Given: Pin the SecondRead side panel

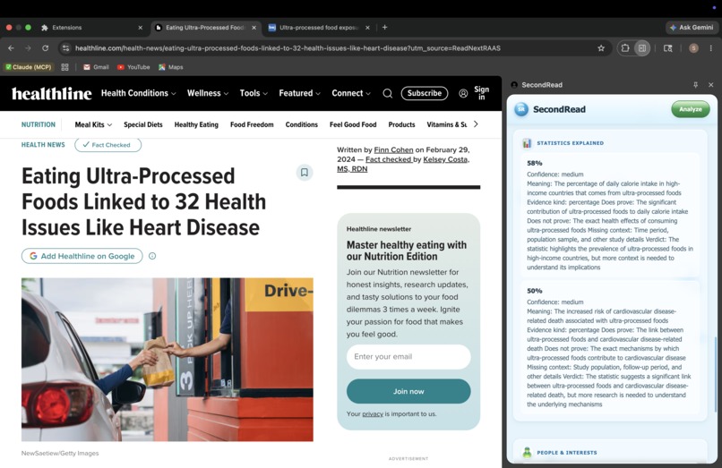Looking at the screenshot, I should 695,85.
